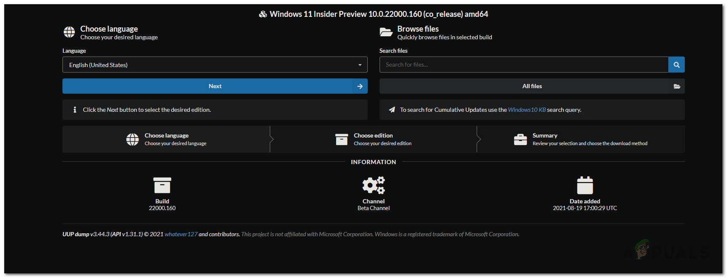Click in the Search for files field
This screenshot has width=727, height=278.
tap(524, 65)
